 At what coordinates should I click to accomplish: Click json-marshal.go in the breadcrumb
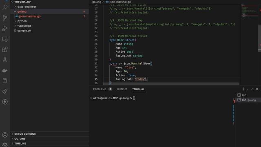[120, 2]
